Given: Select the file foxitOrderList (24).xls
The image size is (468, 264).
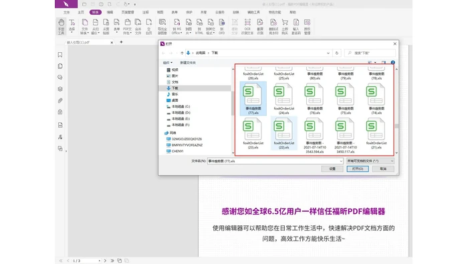Looking at the screenshot, I should 284,99.
